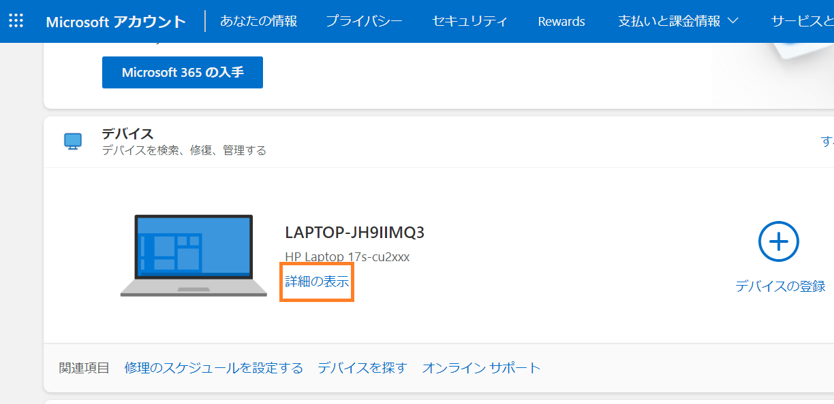Expand the 支払いと課金情報 dropdown
The height and width of the screenshot is (404, 834).
tap(678, 21)
